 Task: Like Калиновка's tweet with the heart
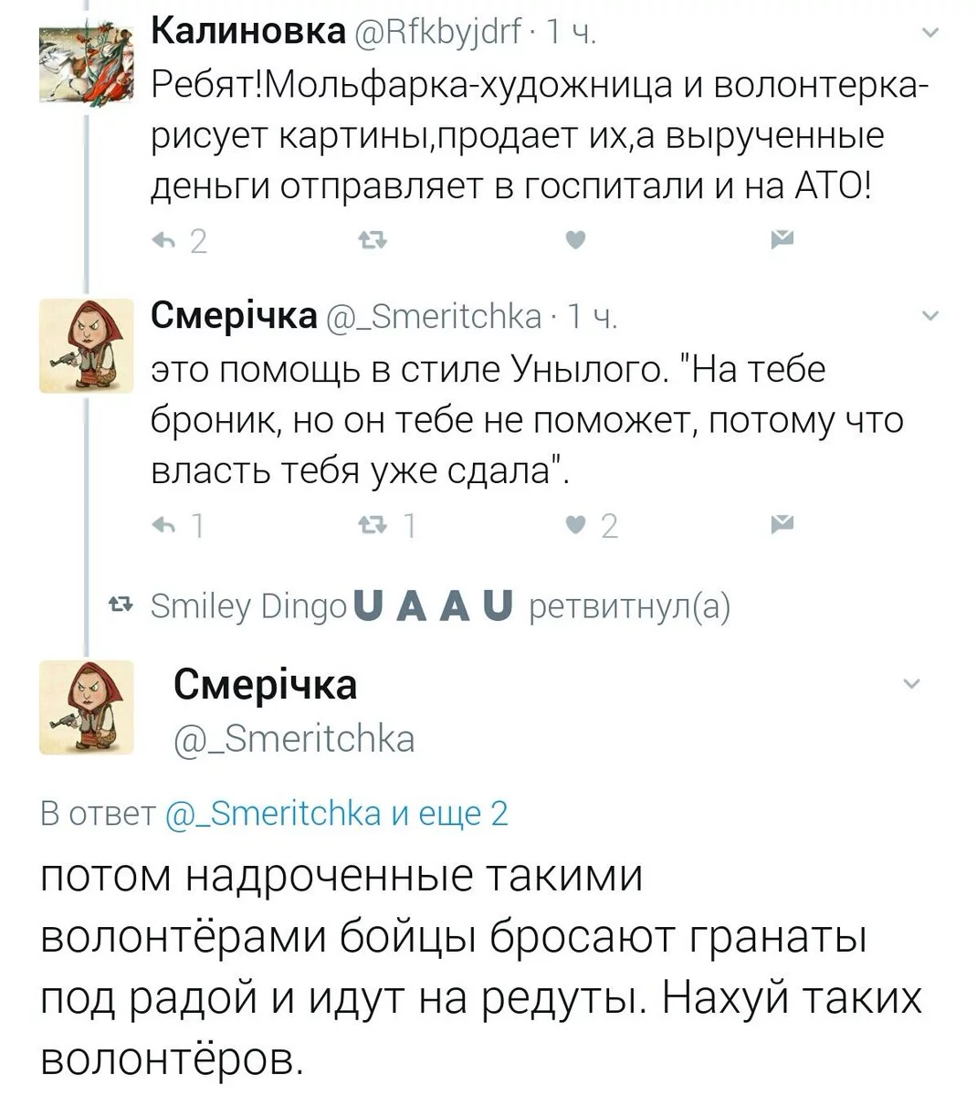(x=574, y=240)
